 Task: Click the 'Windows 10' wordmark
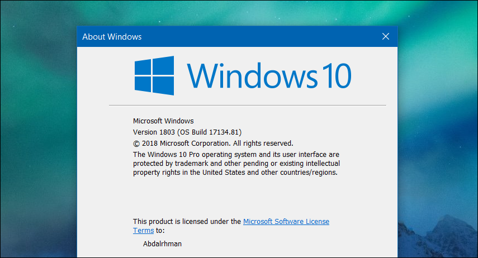click(269, 75)
